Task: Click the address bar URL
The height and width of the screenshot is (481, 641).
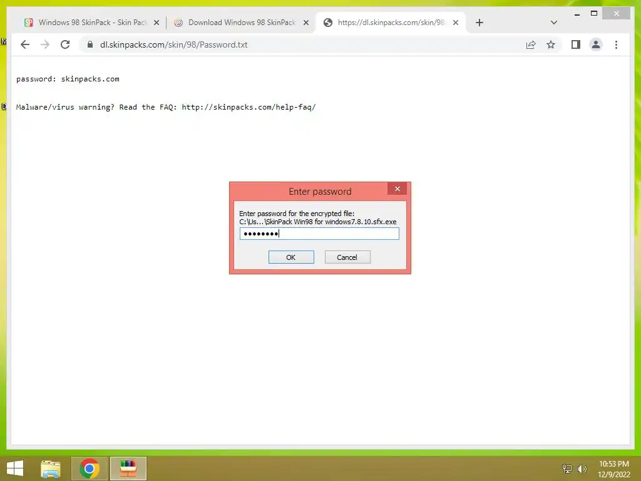Action: (x=174, y=44)
